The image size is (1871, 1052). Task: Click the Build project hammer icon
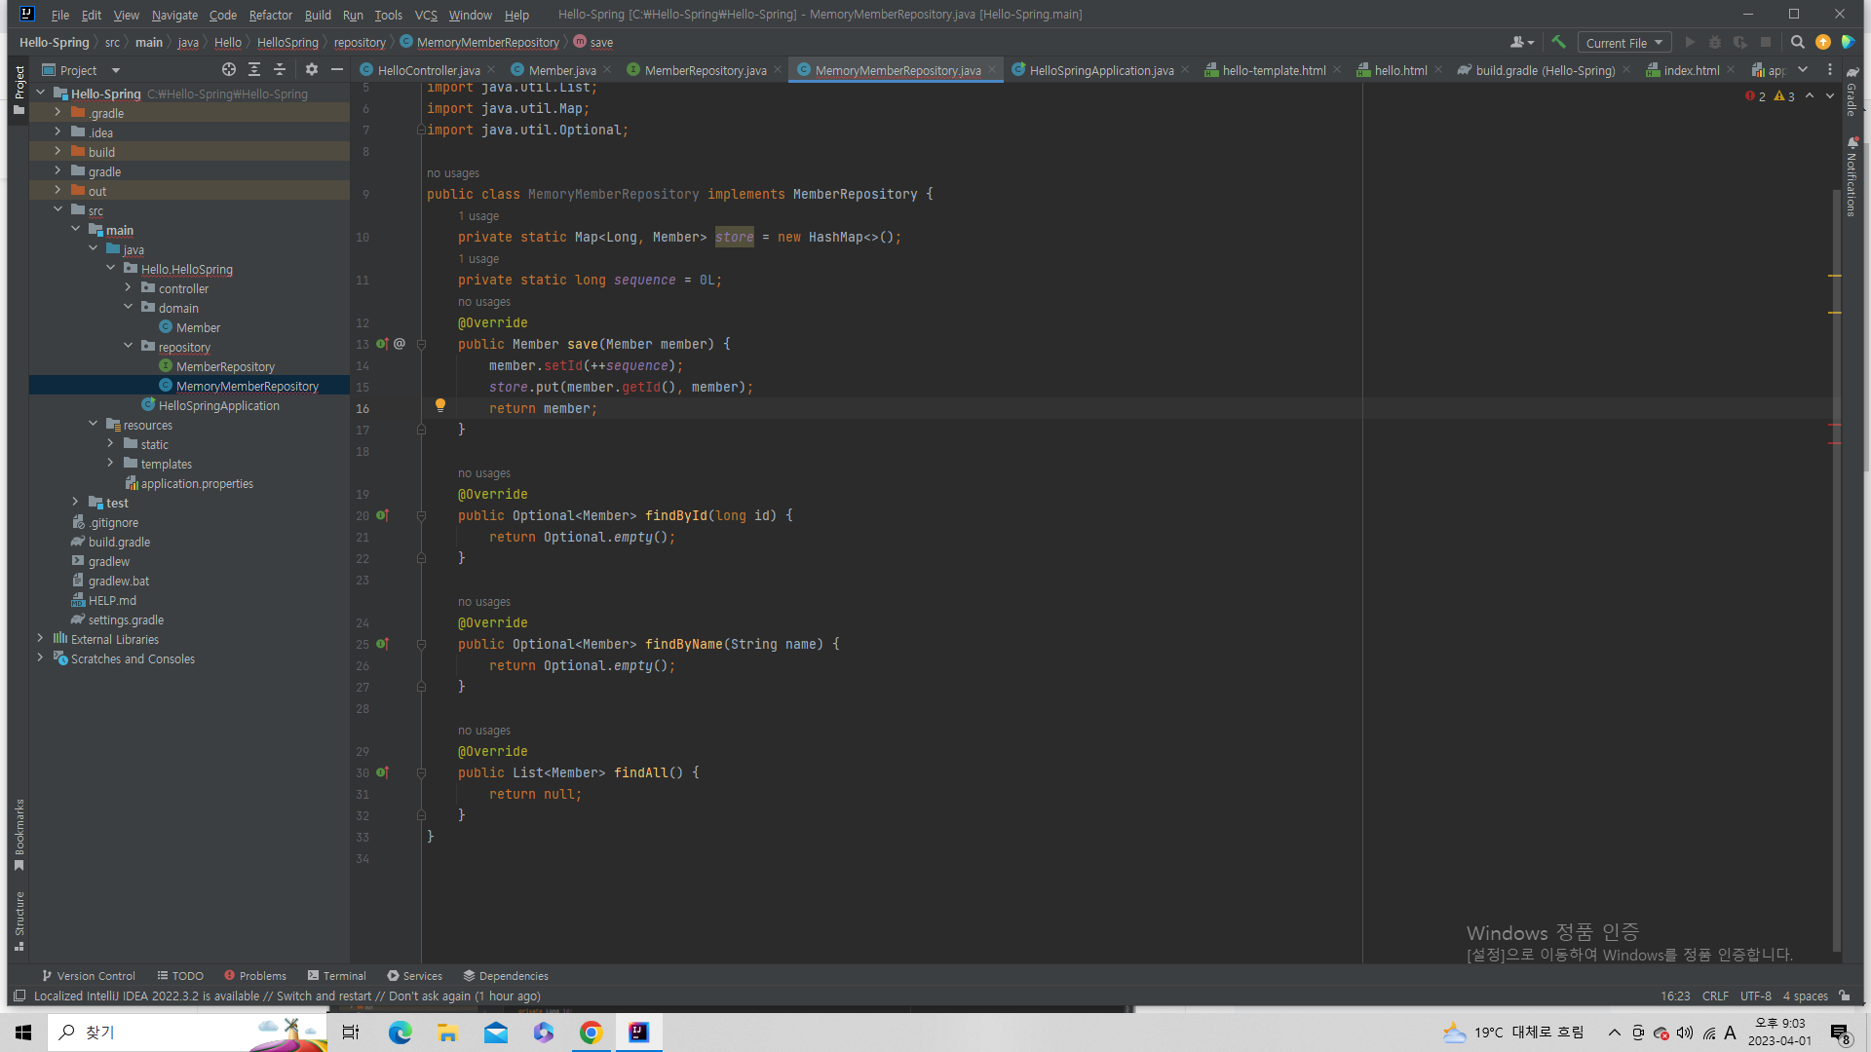1558,42
